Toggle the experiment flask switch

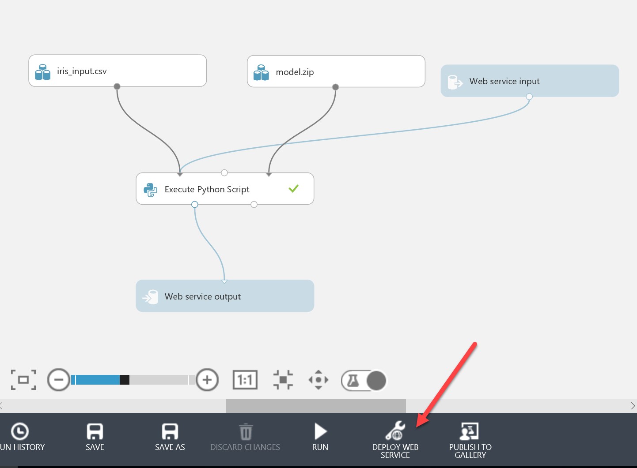pyautogui.click(x=364, y=380)
